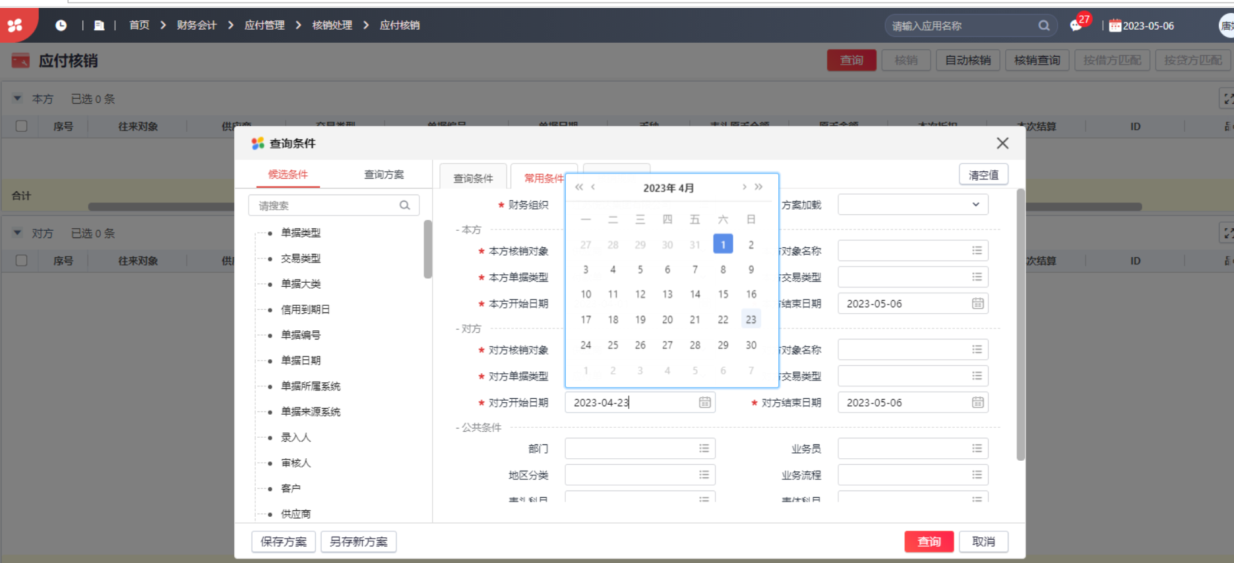Screen dimensions: 1234x563
Task: Collapse the 公共条件 group
Action: 479,427
